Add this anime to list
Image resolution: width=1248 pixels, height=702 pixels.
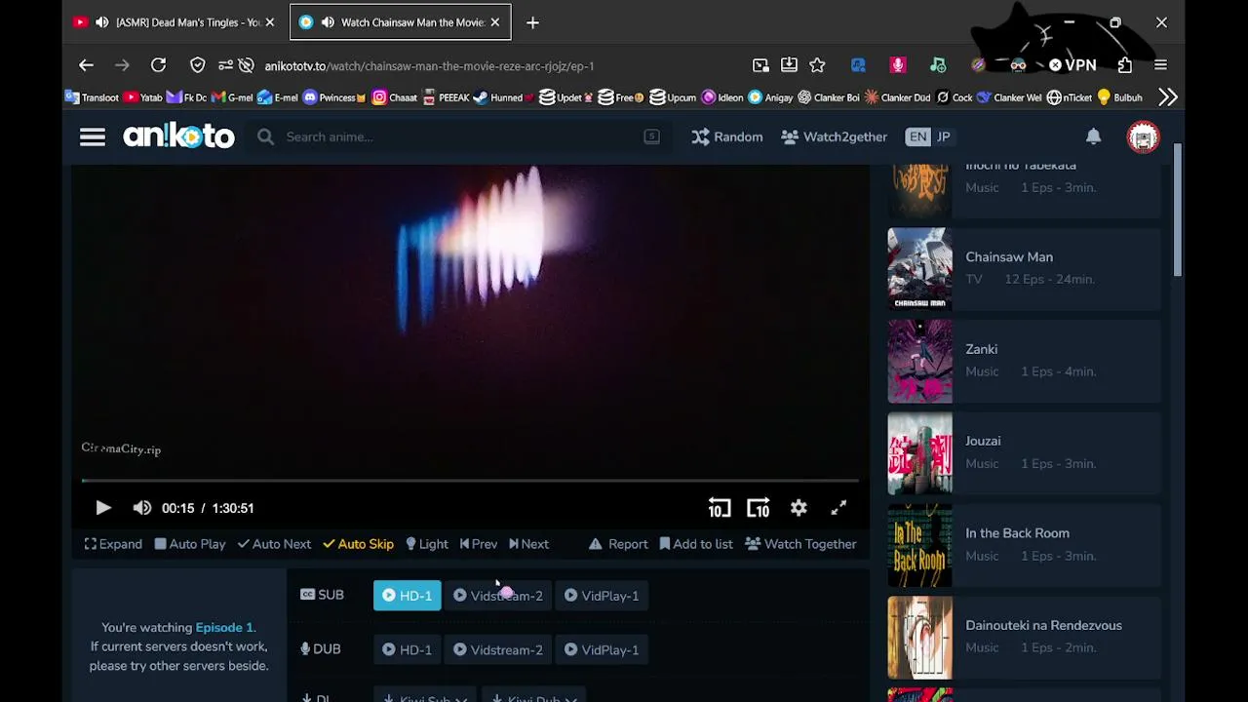coord(696,544)
